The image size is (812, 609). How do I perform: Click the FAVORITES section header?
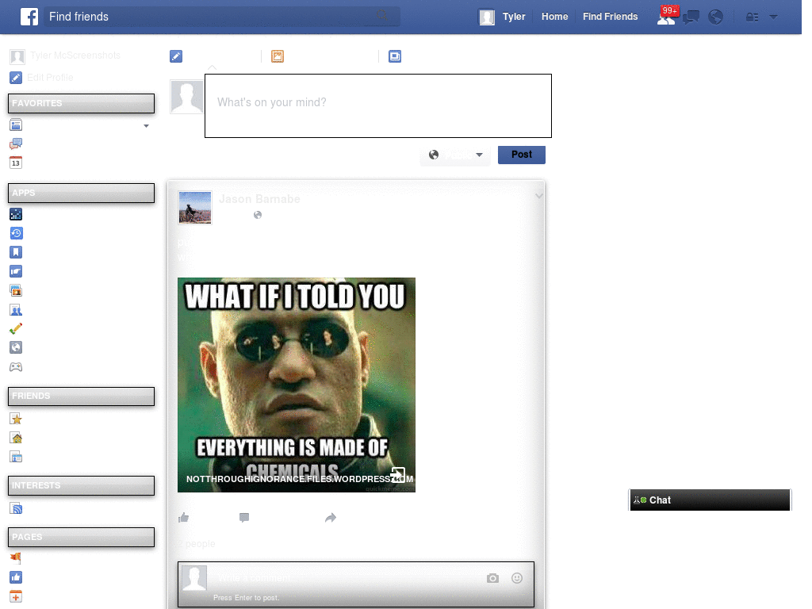tap(82, 103)
